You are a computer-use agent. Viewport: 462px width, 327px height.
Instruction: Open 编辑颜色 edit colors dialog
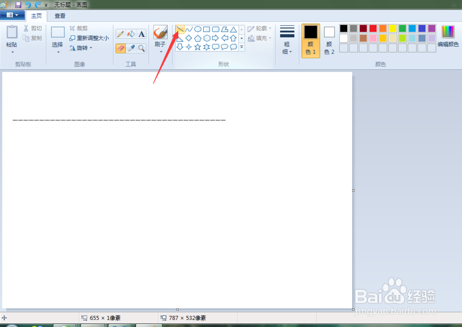point(448,36)
